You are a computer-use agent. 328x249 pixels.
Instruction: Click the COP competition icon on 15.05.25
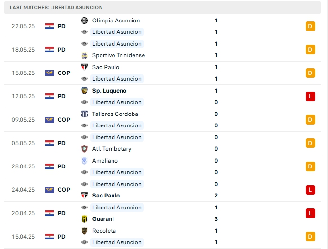click(50, 73)
